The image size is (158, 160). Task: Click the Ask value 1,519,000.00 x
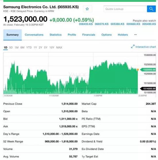[68, 126]
